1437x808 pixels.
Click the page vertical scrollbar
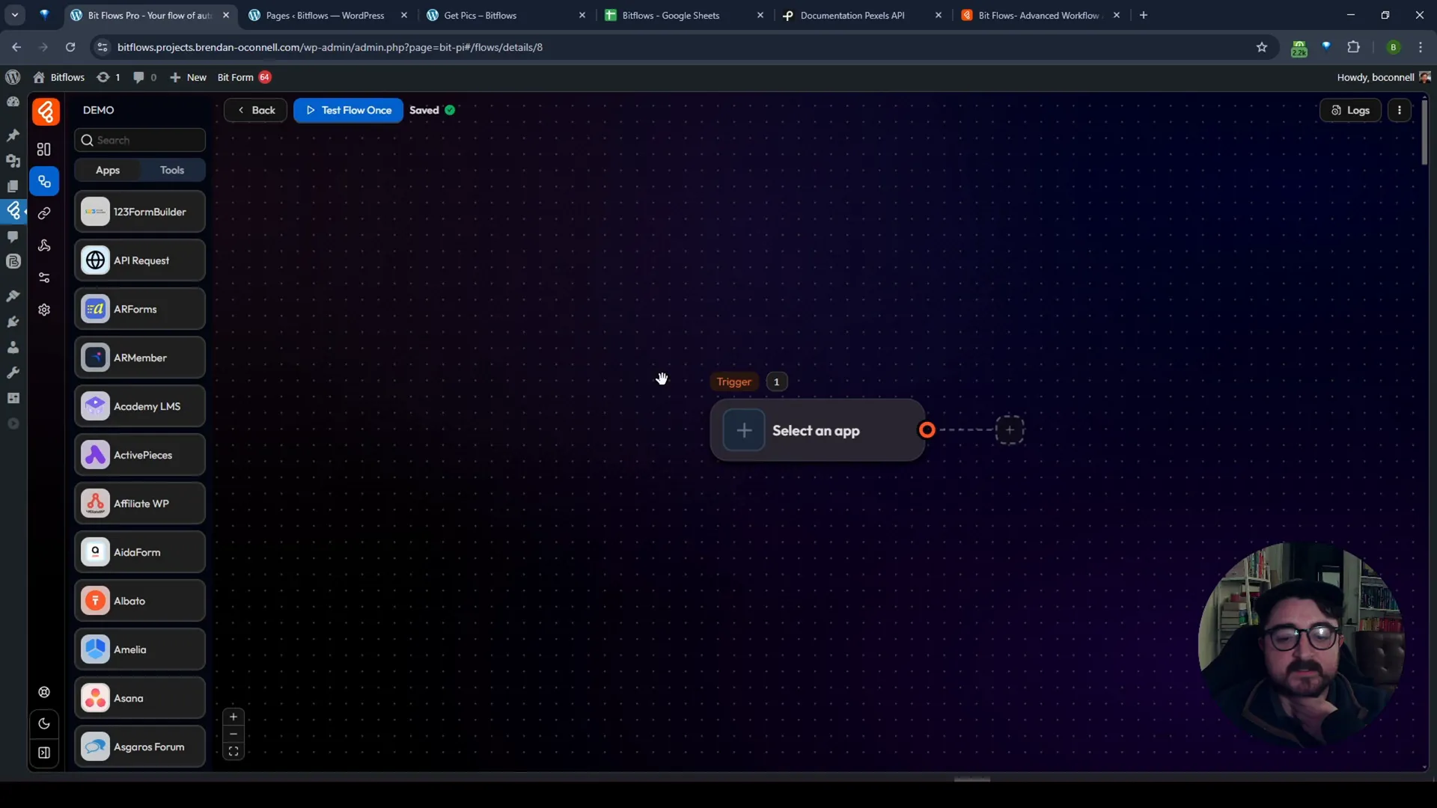(1424, 132)
